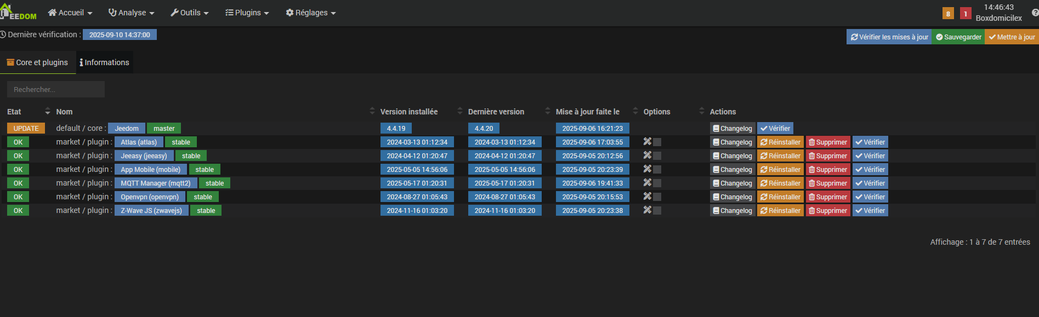Click the master branch label

point(164,128)
